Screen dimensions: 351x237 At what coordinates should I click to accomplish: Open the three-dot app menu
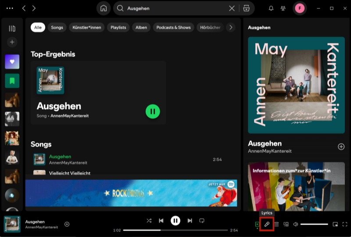click(x=10, y=8)
